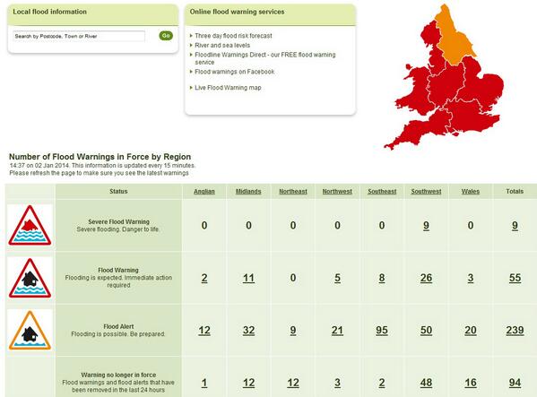
Task: Click the red Flood Warning triangle icon
Action: coord(30,278)
